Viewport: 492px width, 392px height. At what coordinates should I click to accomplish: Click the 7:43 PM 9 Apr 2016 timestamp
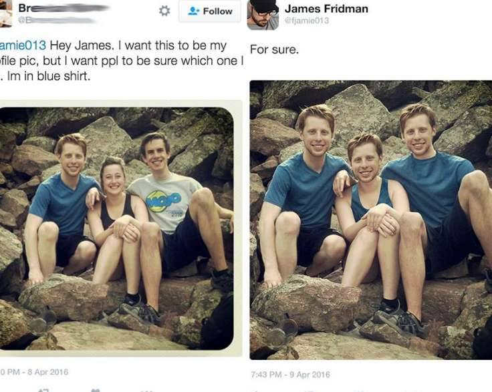click(290, 374)
